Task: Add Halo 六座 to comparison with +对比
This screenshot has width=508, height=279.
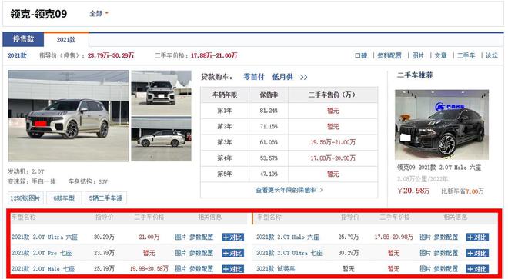Action: coord(477,237)
